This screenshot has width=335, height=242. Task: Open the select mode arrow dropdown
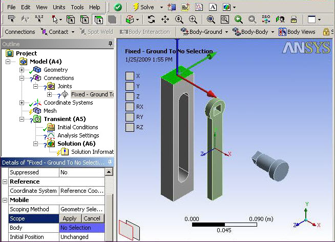[x=60, y=20]
